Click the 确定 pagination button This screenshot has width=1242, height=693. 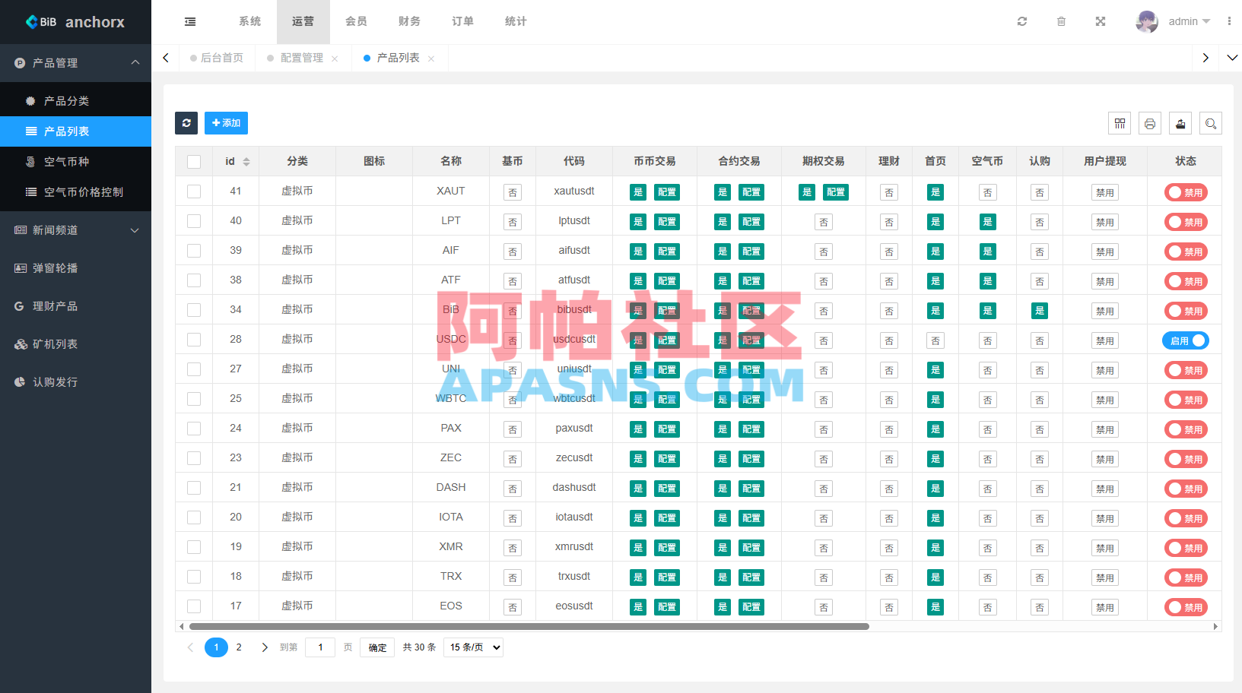[377, 647]
